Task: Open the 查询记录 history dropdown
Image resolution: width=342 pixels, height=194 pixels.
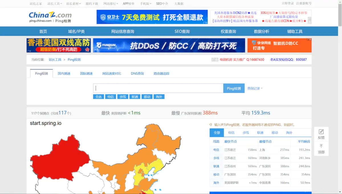Action: click(255, 88)
